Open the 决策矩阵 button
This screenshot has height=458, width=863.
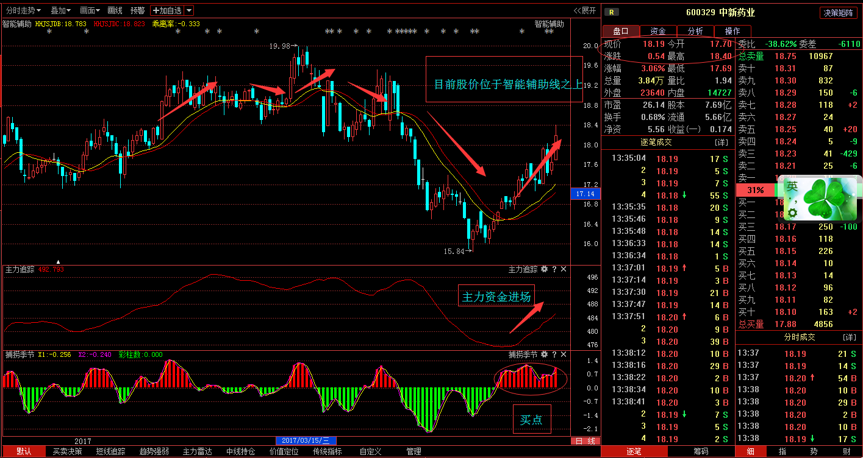(838, 13)
